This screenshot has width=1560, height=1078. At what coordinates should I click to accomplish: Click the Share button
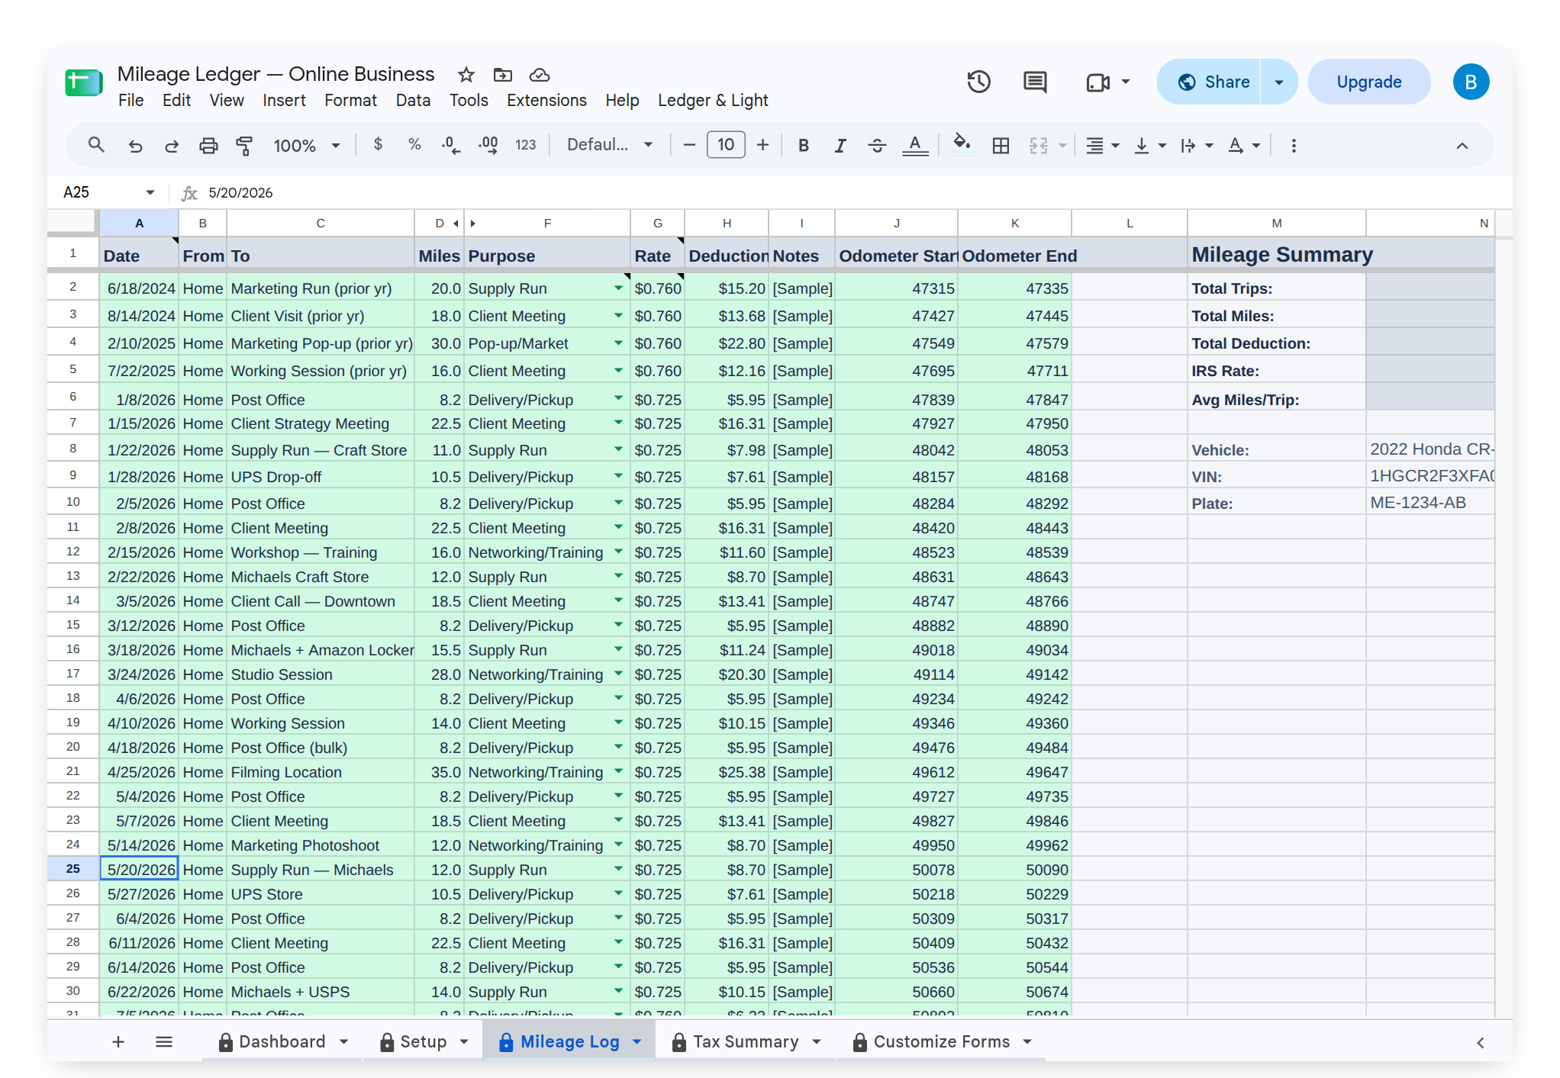(1210, 82)
